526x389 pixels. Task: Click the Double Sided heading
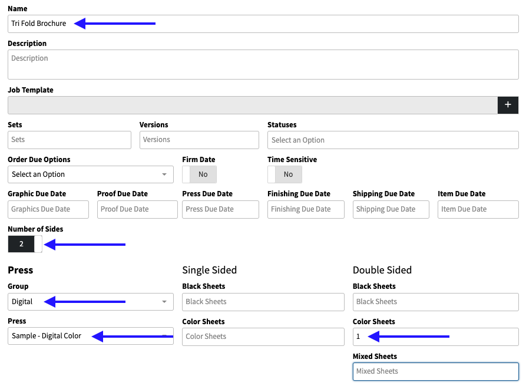[x=382, y=270]
